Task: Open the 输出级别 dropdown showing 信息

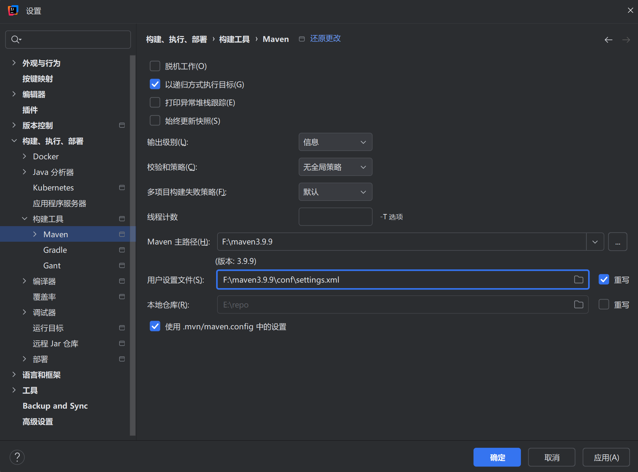Action: (x=335, y=142)
